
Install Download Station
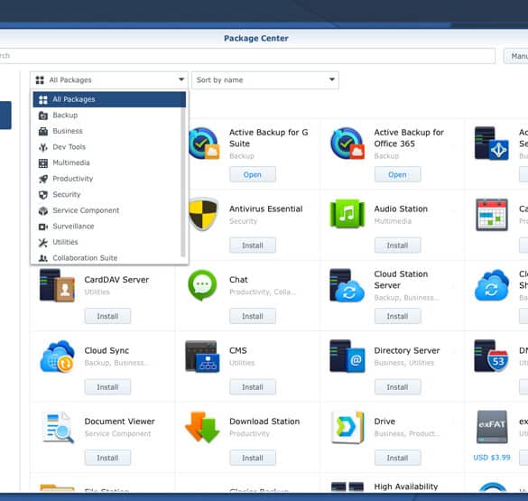click(x=253, y=458)
